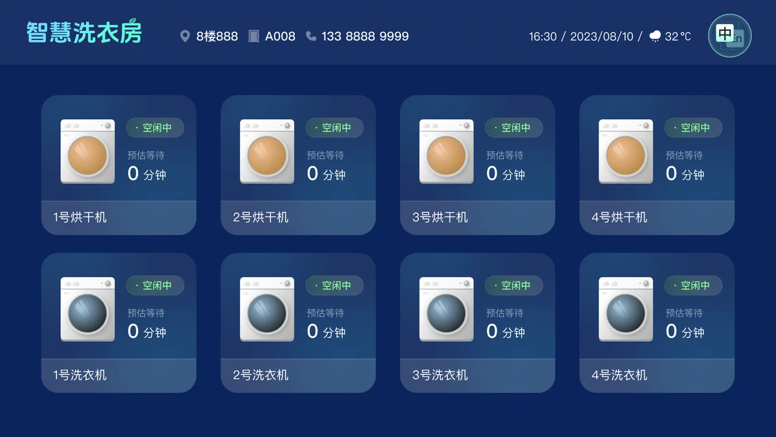Click the 空闲中 badge on 4号洗衣机
This screenshot has height=437, width=776.
point(694,286)
